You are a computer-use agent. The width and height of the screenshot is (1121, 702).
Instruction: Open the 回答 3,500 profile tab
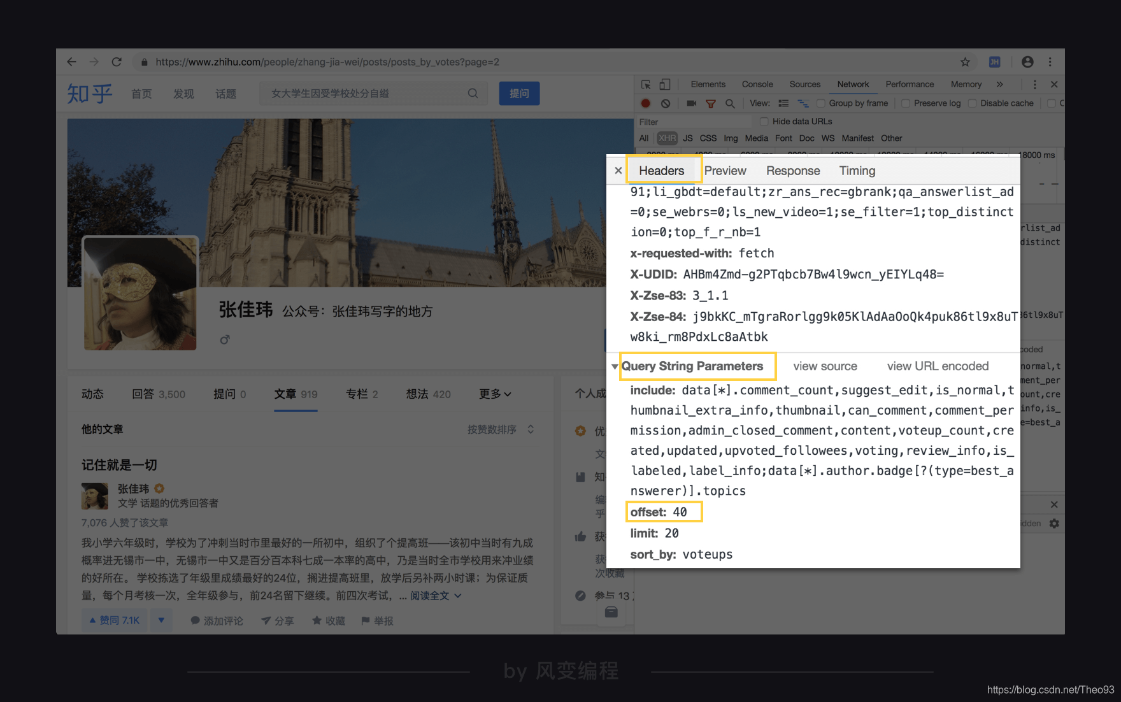[x=159, y=394]
